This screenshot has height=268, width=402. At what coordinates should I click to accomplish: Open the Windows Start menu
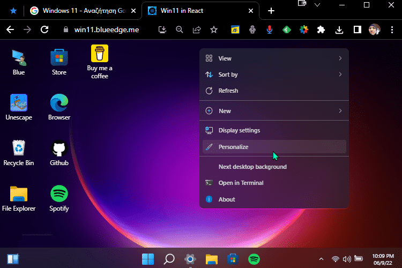[148, 259]
